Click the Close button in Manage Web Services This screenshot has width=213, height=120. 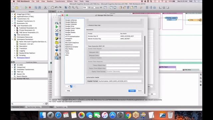(x=132, y=91)
